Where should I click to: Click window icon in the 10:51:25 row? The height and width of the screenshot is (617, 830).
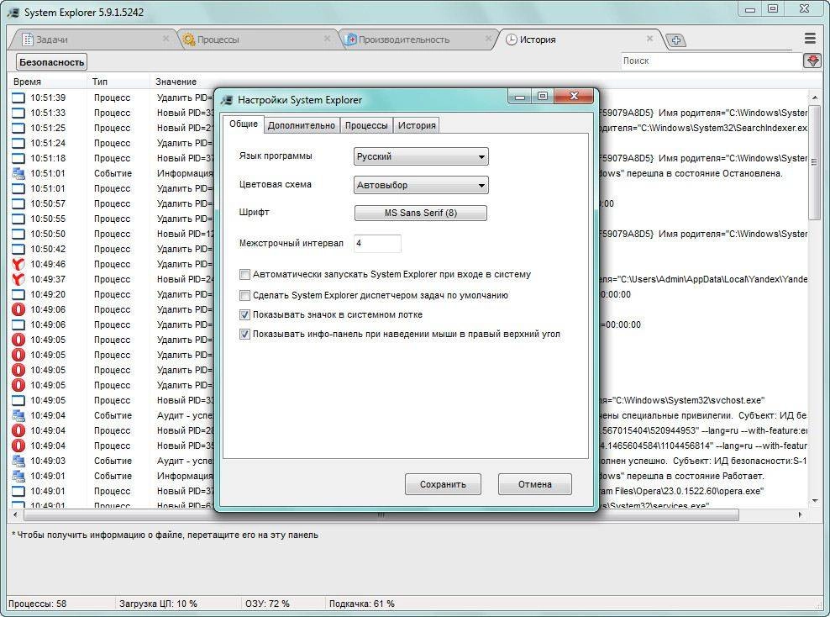[x=18, y=128]
